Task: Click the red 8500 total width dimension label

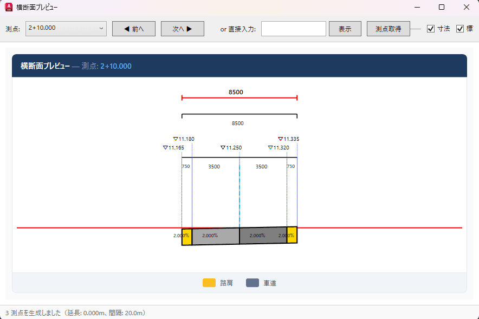Action: point(236,92)
